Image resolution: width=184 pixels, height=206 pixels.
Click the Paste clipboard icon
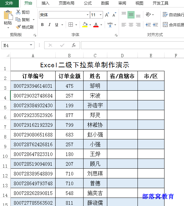[x=8, y=15]
